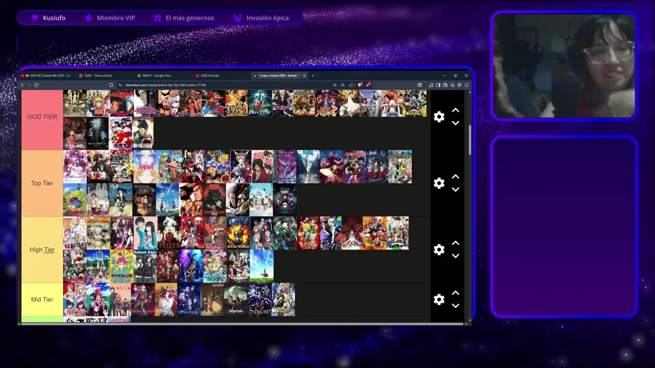Close the Create a Anime tier list tab
Image resolution: width=655 pixels, height=368 pixels.
coord(304,76)
